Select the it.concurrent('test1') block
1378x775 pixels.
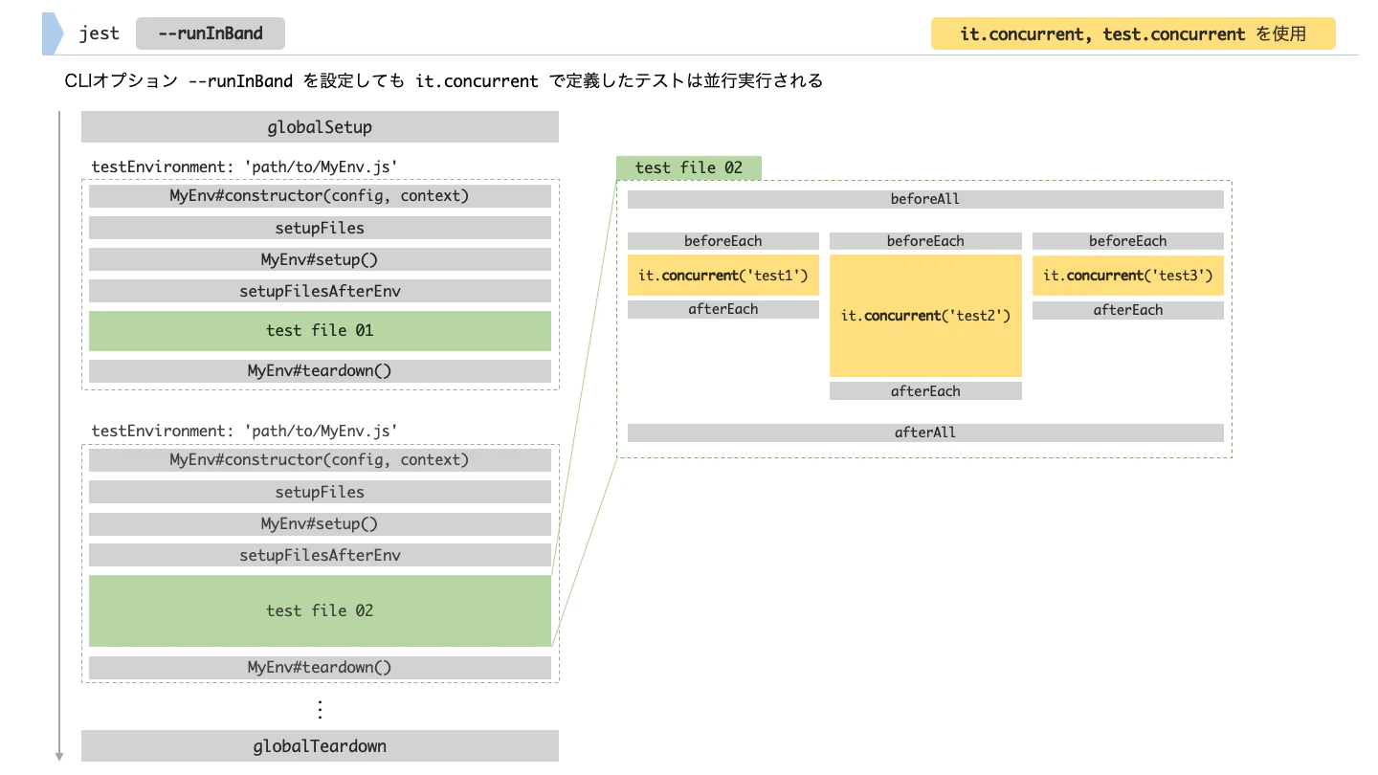pos(723,276)
